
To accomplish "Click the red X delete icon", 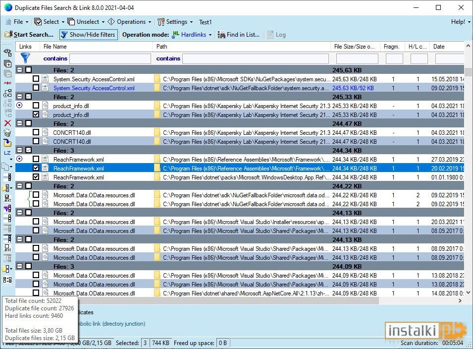I will (7, 123).
